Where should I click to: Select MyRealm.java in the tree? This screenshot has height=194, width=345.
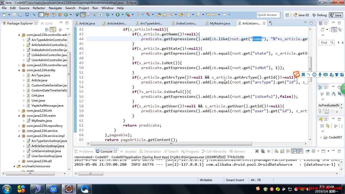tap(41, 121)
